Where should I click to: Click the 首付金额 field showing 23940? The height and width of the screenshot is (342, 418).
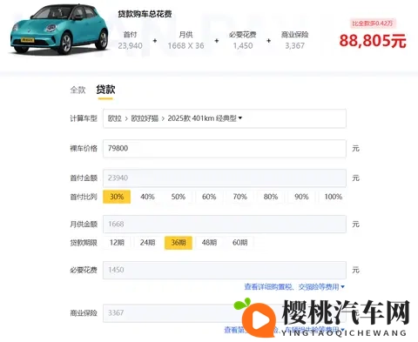click(x=225, y=178)
